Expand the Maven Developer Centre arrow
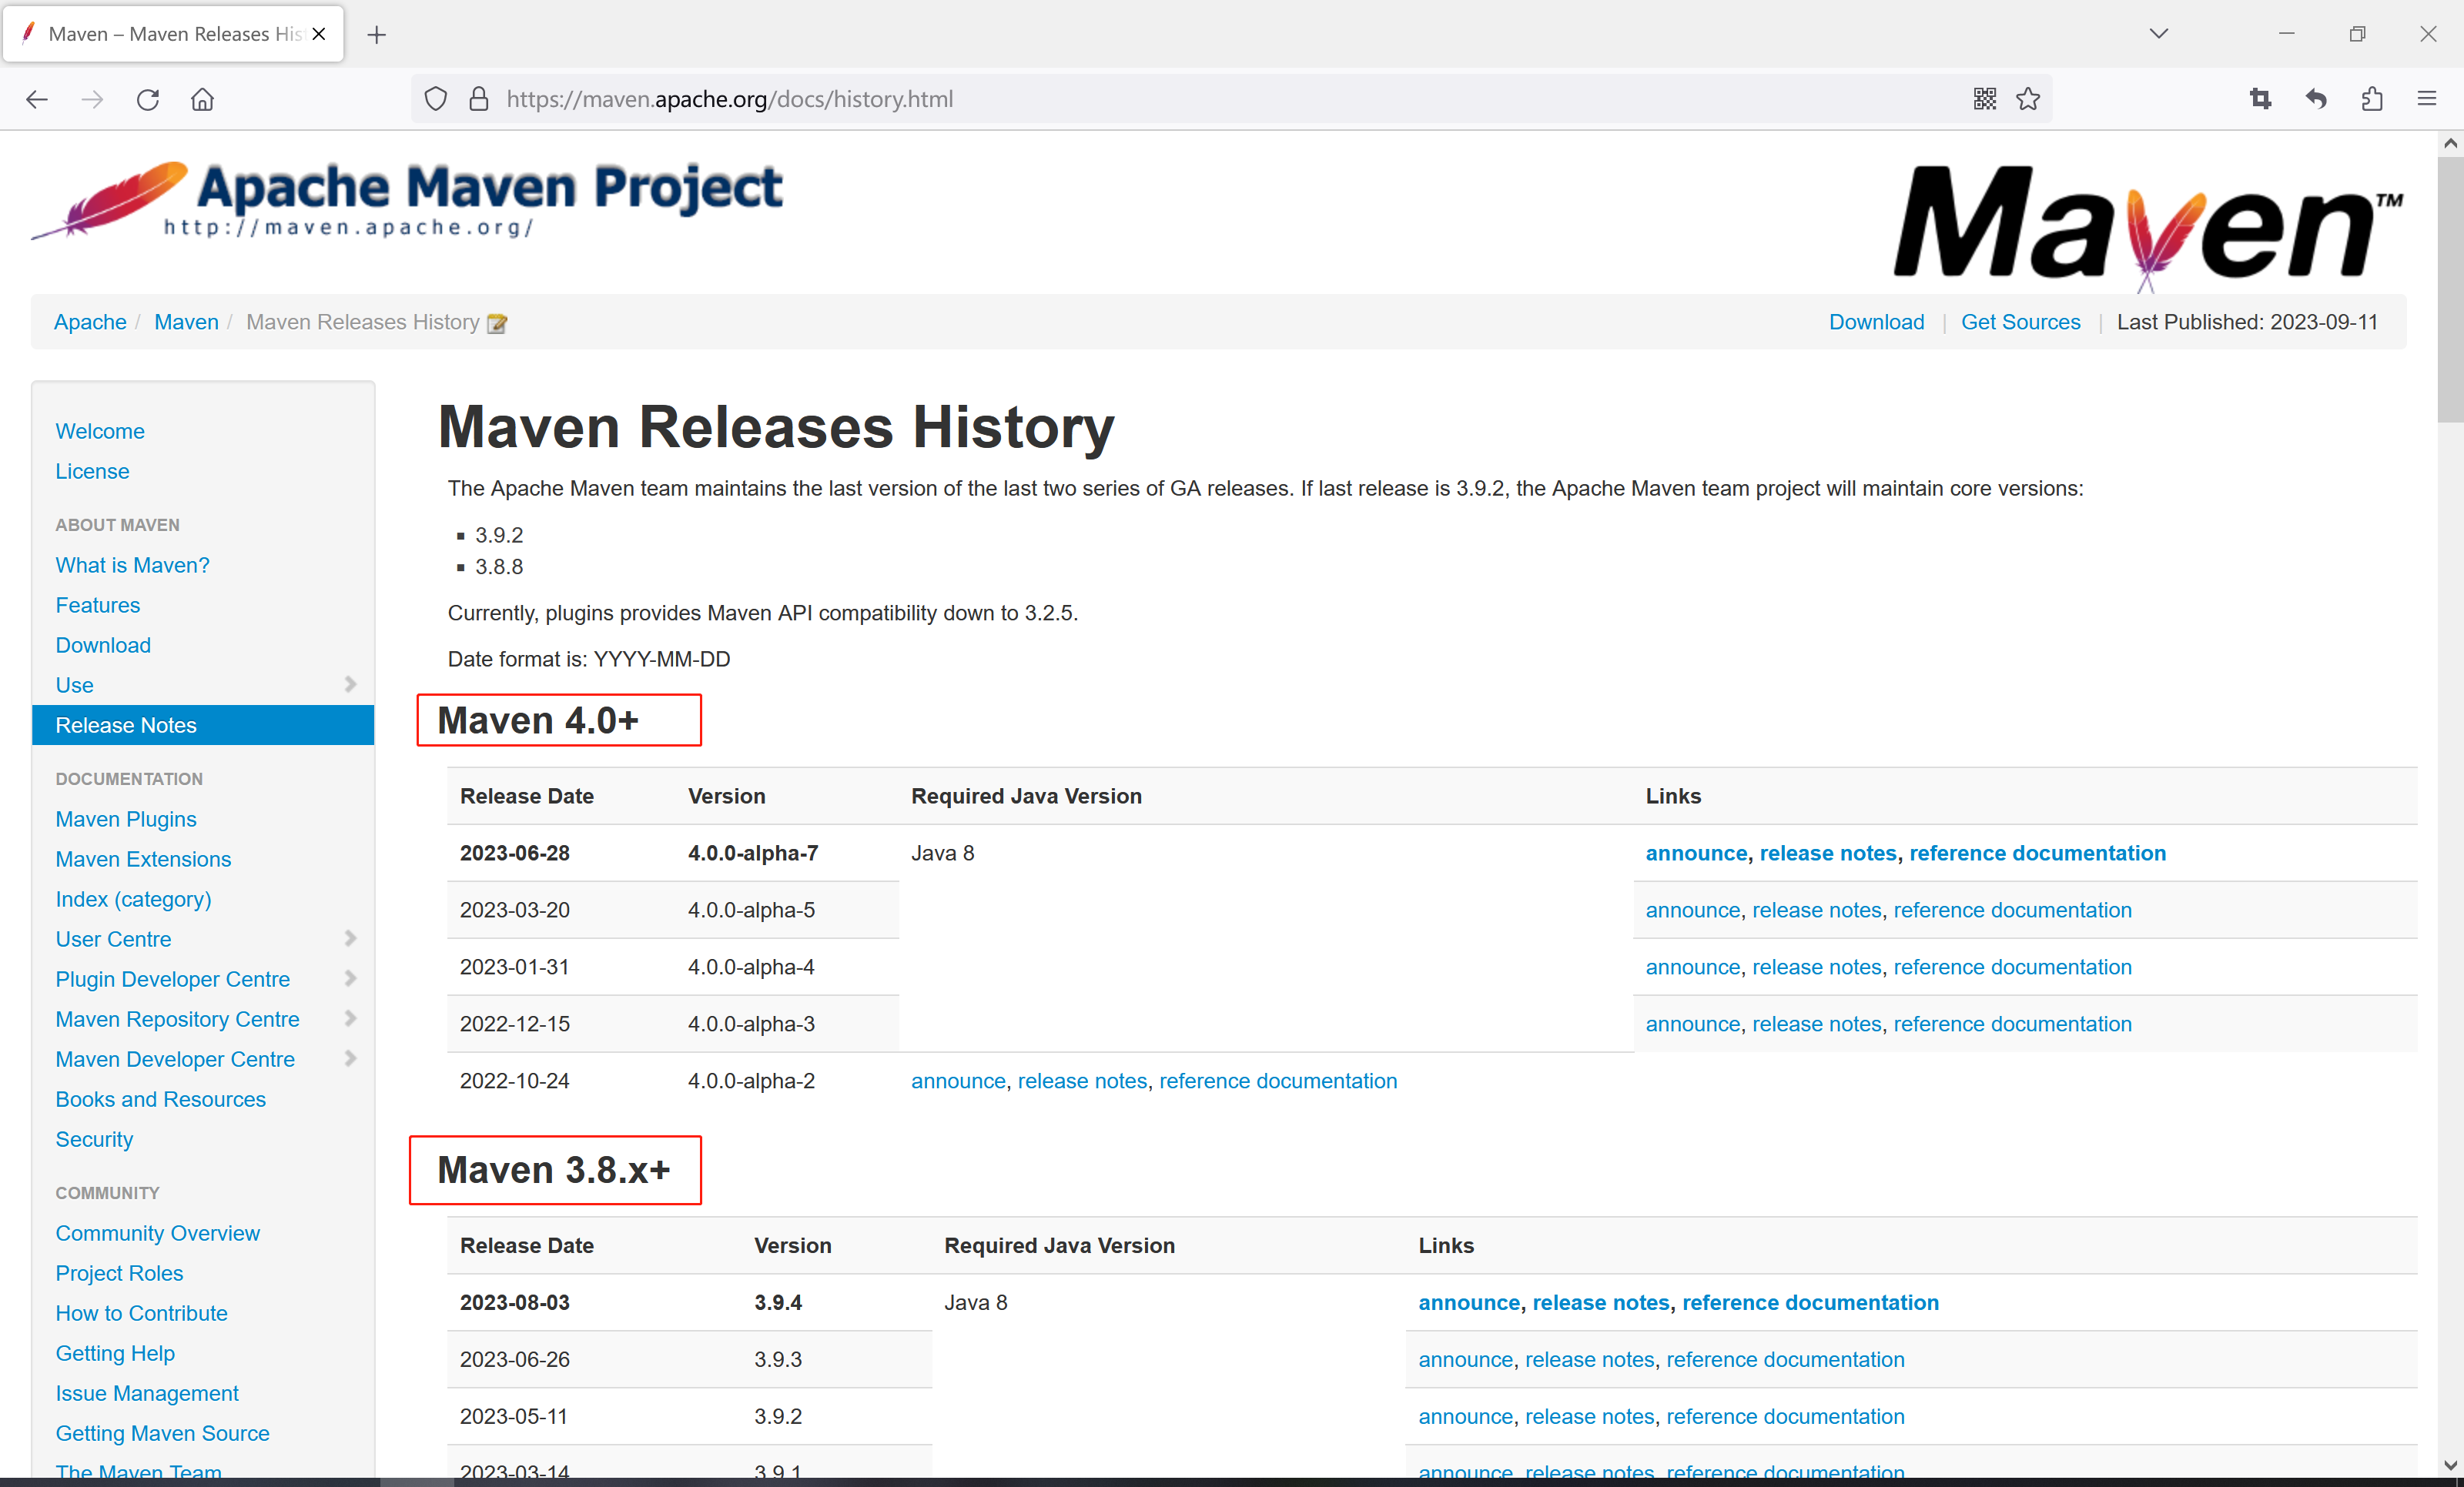 [x=350, y=1058]
